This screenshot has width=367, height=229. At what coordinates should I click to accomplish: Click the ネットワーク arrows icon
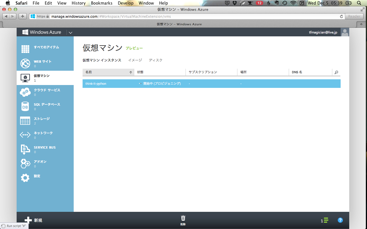point(25,135)
